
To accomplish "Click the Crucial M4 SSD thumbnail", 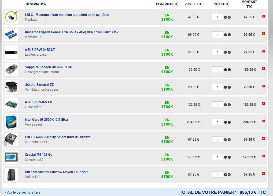I will (x=11, y=157).
